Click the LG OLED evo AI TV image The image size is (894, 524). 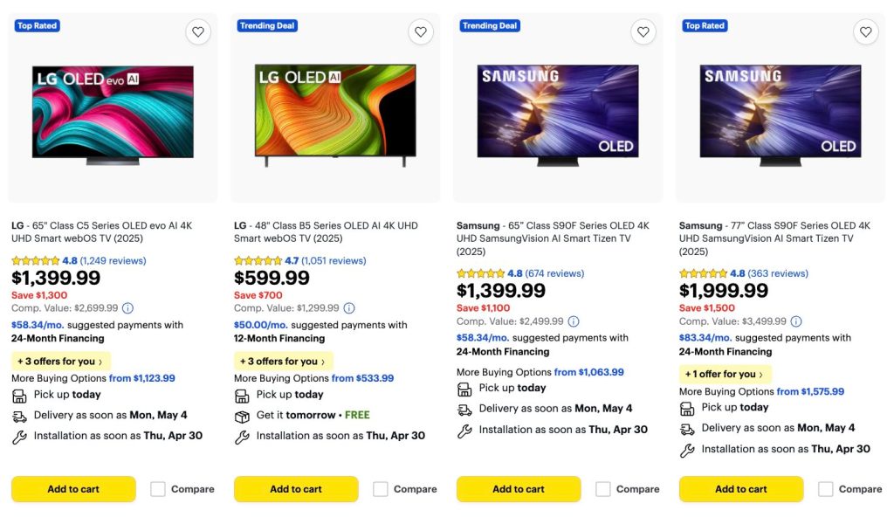[x=113, y=111]
